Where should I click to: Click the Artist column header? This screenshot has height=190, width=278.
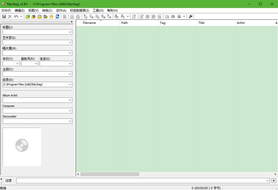click(240, 23)
